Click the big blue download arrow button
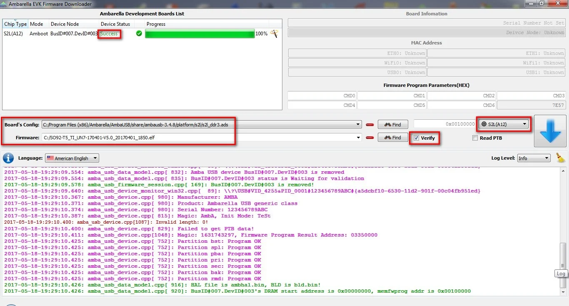569x306 pixels. pyautogui.click(x=550, y=131)
